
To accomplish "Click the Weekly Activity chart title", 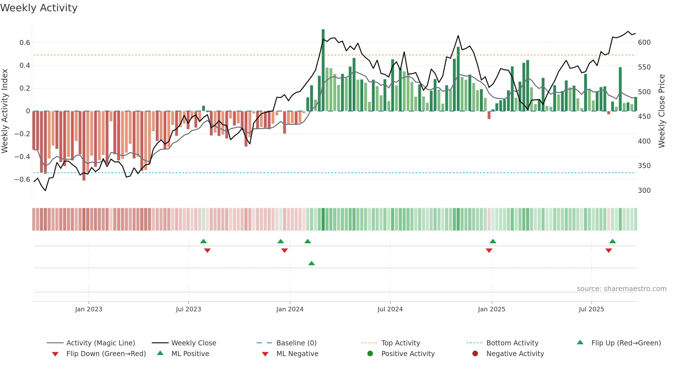I will coord(39,8).
